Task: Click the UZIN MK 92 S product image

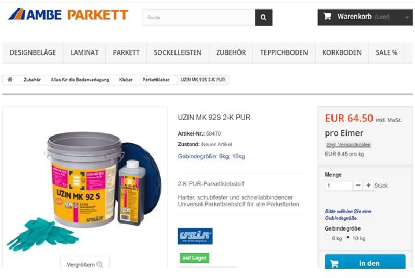Action: 85,186
